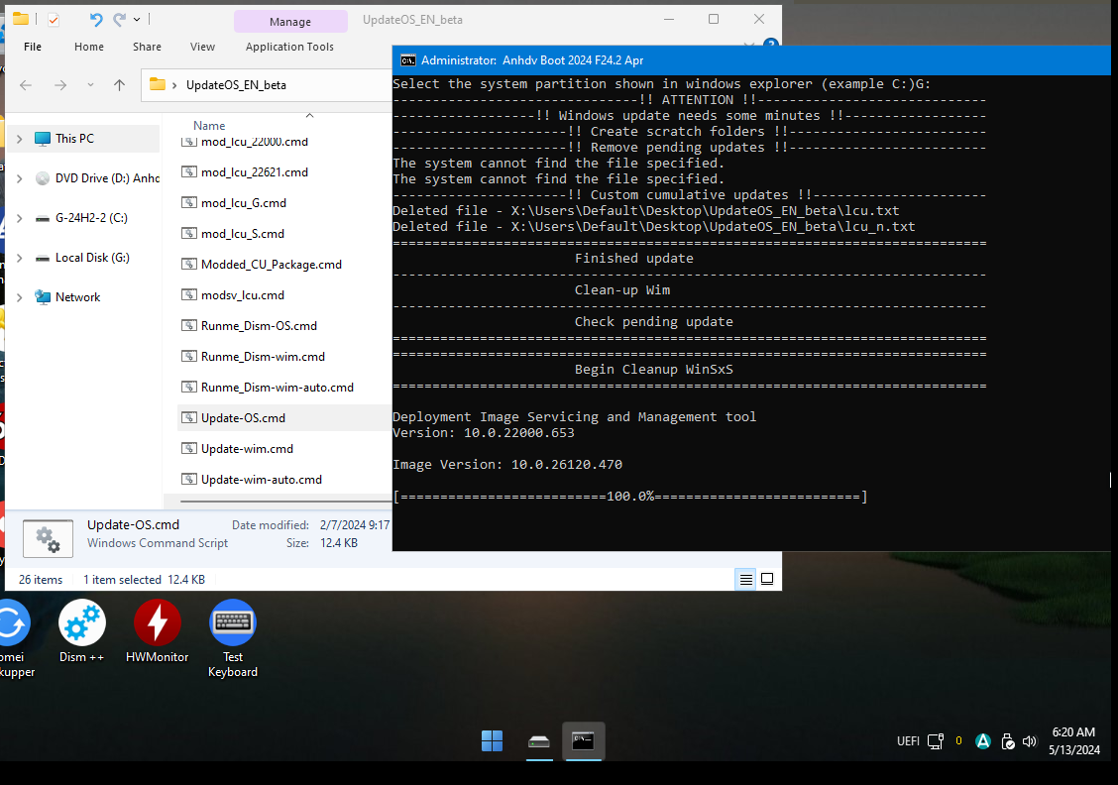Select the file Runme_Dism-OS.cmd

(x=259, y=325)
